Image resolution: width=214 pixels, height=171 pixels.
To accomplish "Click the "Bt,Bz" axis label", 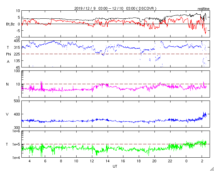I will click(10, 24).
